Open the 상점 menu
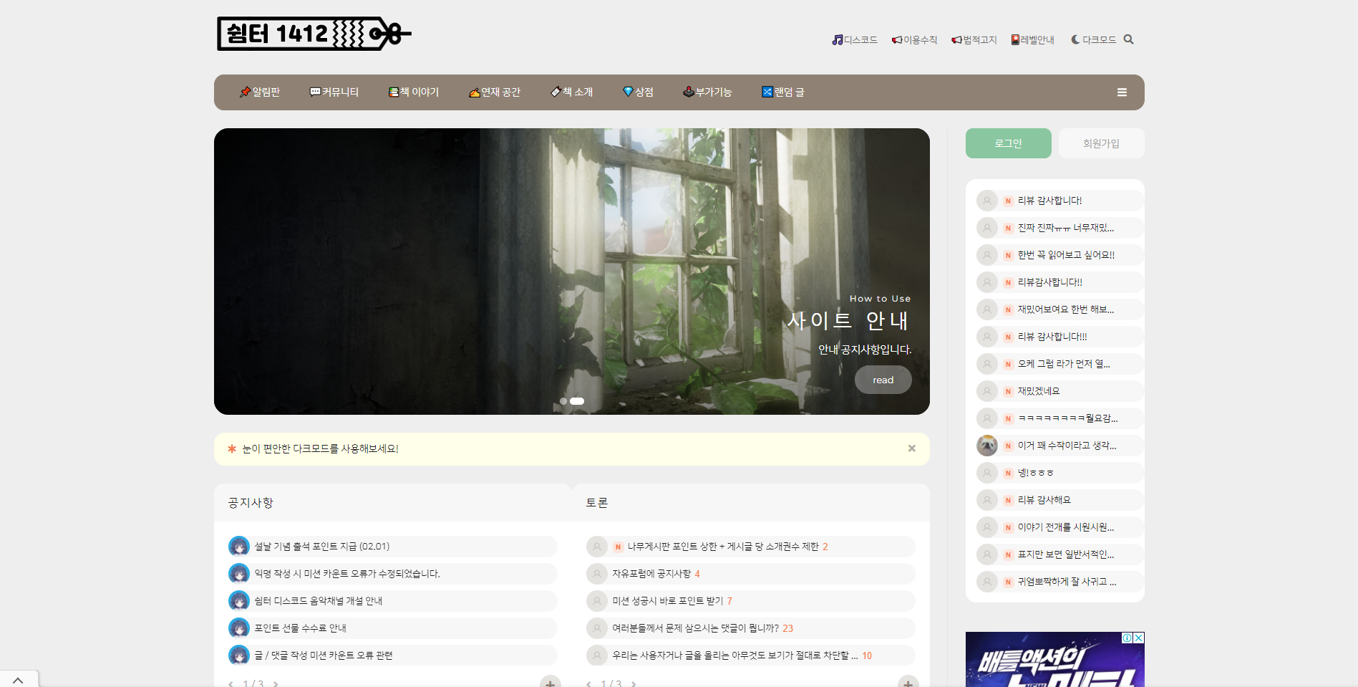Viewport: 1358px width, 687px height. click(639, 92)
